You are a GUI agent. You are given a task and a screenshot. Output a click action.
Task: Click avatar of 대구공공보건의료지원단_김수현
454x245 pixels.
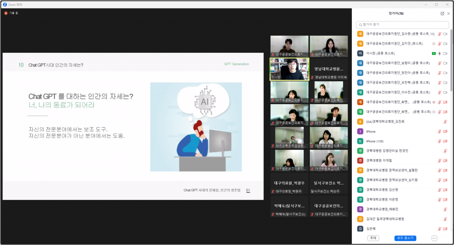coord(360,34)
